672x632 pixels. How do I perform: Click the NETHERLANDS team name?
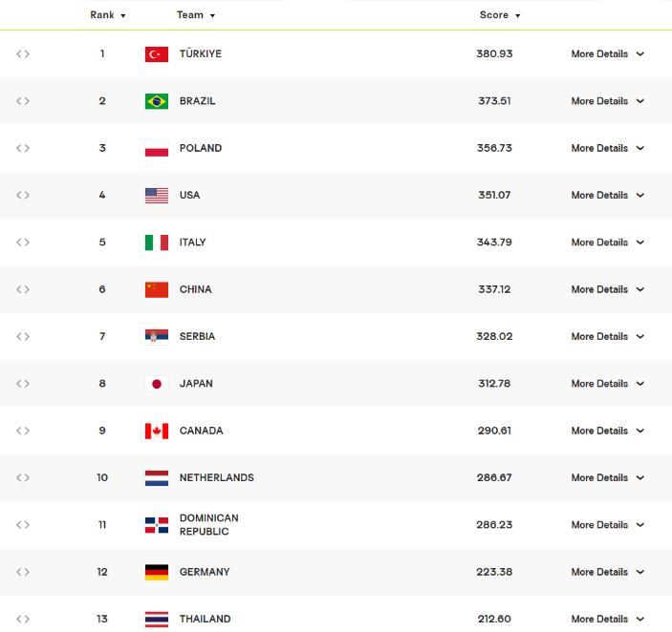[x=216, y=477]
